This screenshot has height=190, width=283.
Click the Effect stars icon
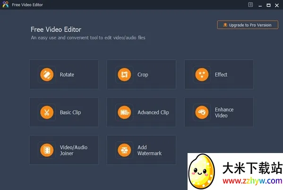pos(202,74)
